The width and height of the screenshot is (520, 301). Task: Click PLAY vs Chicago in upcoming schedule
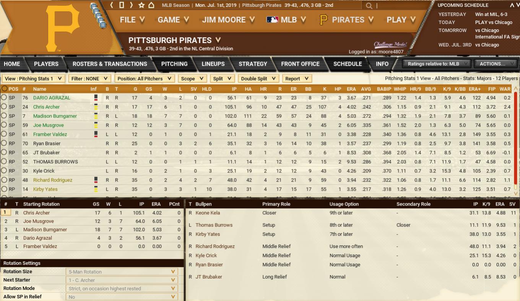point(494,23)
